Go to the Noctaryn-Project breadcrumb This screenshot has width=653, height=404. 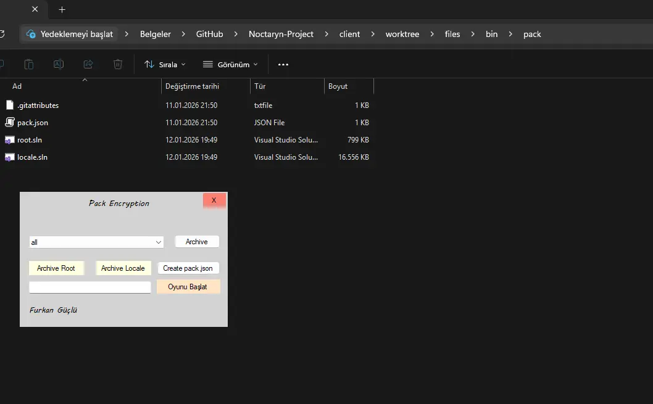point(281,34)
